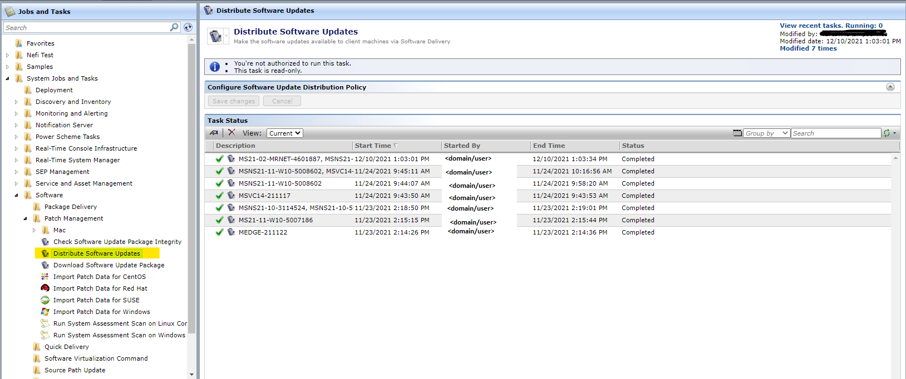Image resolution: width=906 pixels, height=379 pixels.
Task: Click the green refresh icon in Task Status
Action: pyautogui.click(x=887, y=133)
